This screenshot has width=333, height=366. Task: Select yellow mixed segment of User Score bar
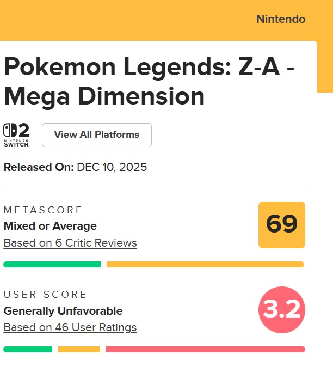(79, 349)
